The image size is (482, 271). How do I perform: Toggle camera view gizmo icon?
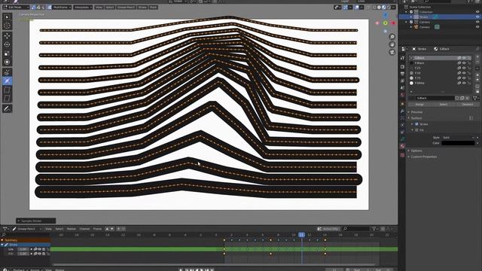tap(392, 52)
